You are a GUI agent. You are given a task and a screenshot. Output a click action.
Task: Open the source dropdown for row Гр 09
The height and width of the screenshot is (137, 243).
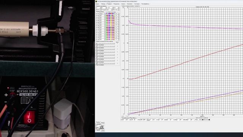coord(103,27)
